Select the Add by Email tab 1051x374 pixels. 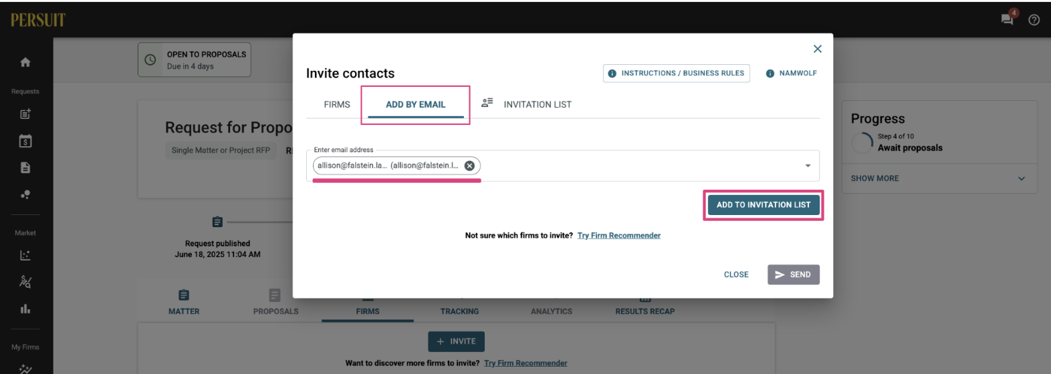tap(415, 104)
